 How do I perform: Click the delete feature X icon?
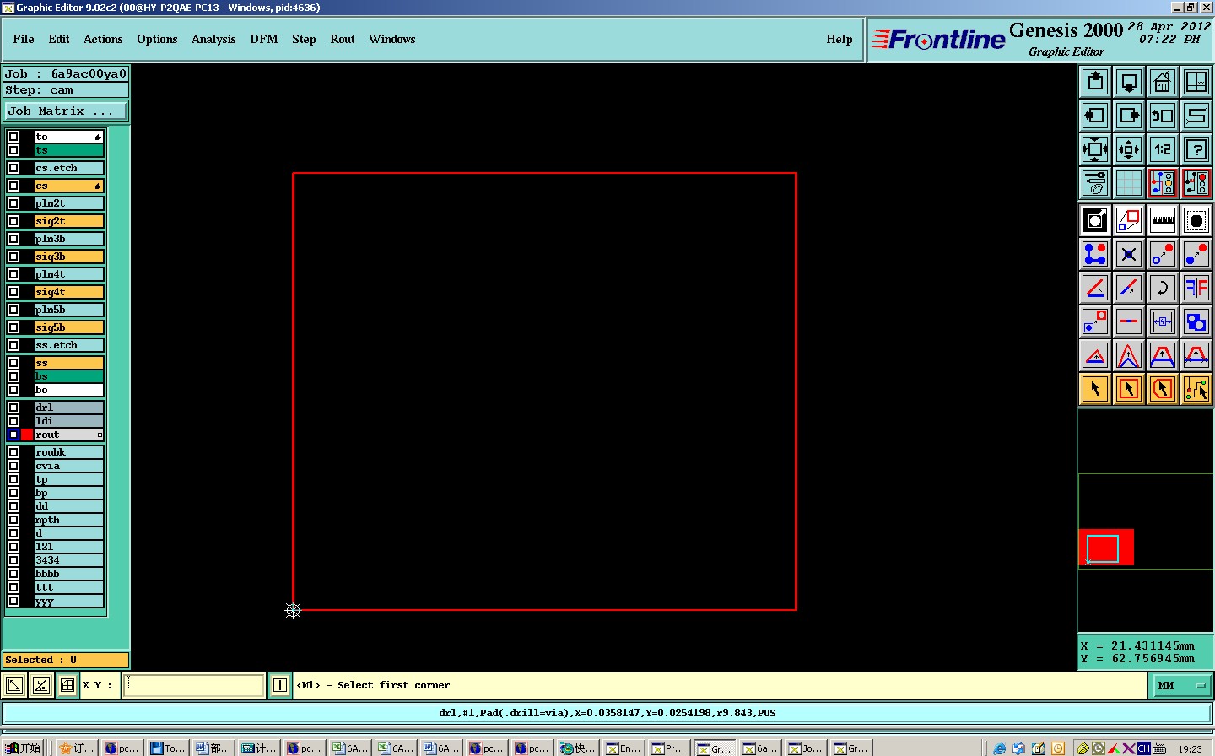pos(1129,254)
